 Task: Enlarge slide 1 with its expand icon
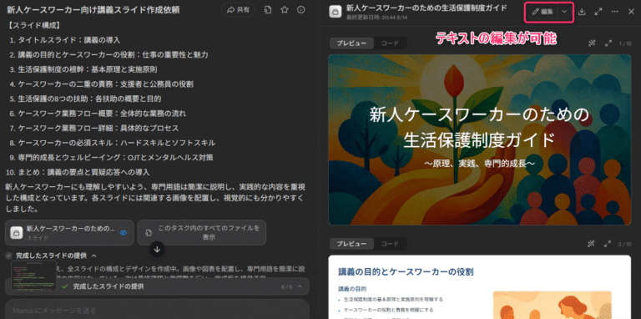608,43
